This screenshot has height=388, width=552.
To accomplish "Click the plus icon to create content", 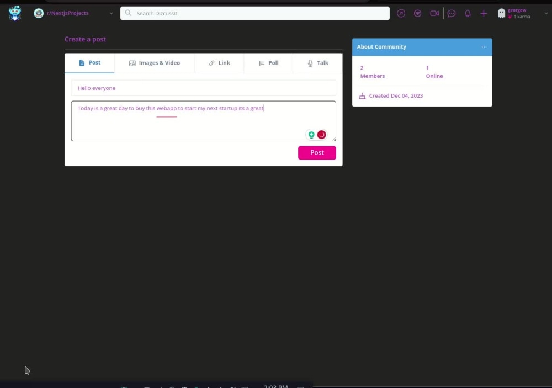I will click(484, 13).
